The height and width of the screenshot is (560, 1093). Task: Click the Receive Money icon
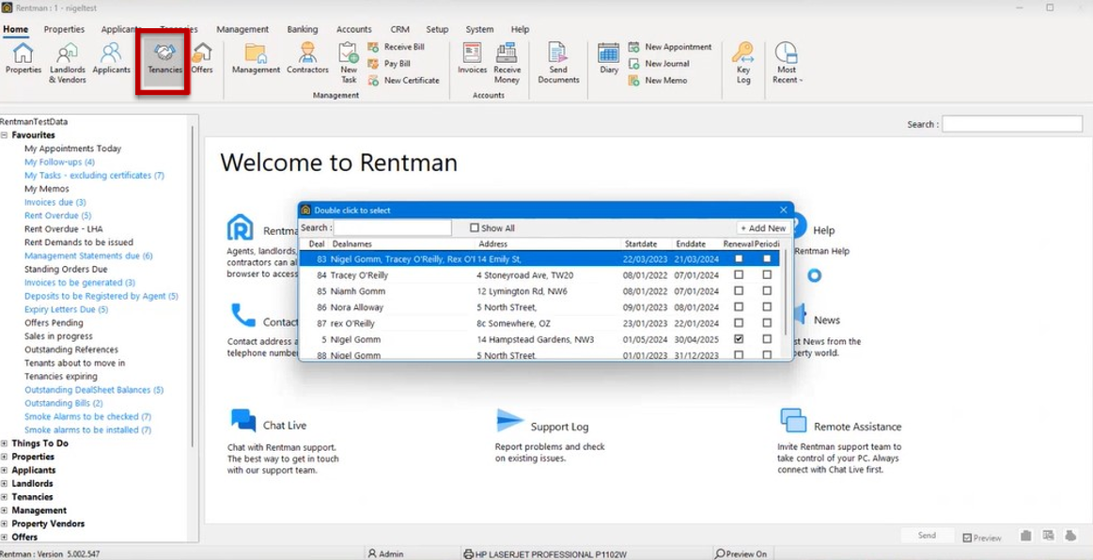point(507,53)
